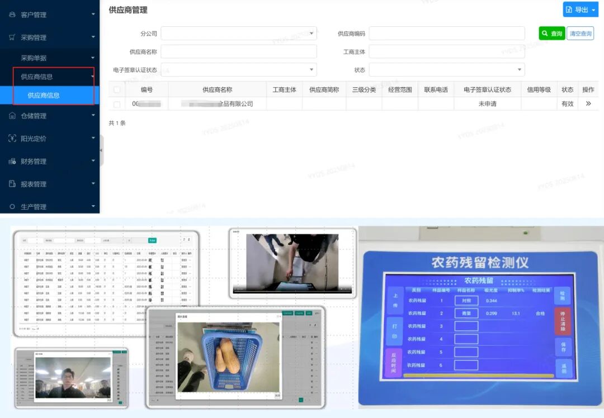Tap 打印 on the detector screen
The image size is (604, 418).
(395, 331)
